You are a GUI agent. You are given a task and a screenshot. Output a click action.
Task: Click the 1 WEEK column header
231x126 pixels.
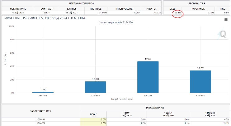point(168,114)
